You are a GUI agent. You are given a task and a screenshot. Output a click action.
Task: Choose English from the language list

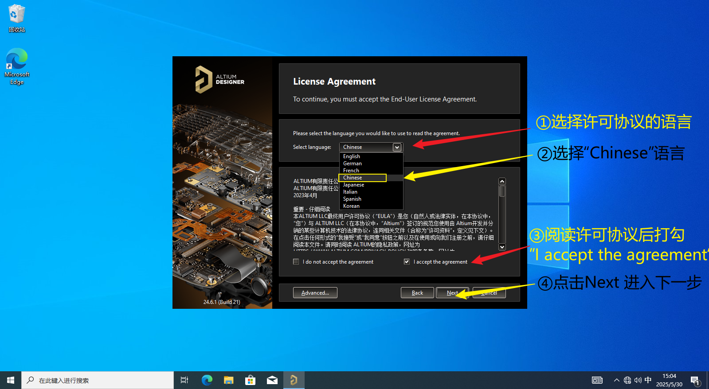371,156
